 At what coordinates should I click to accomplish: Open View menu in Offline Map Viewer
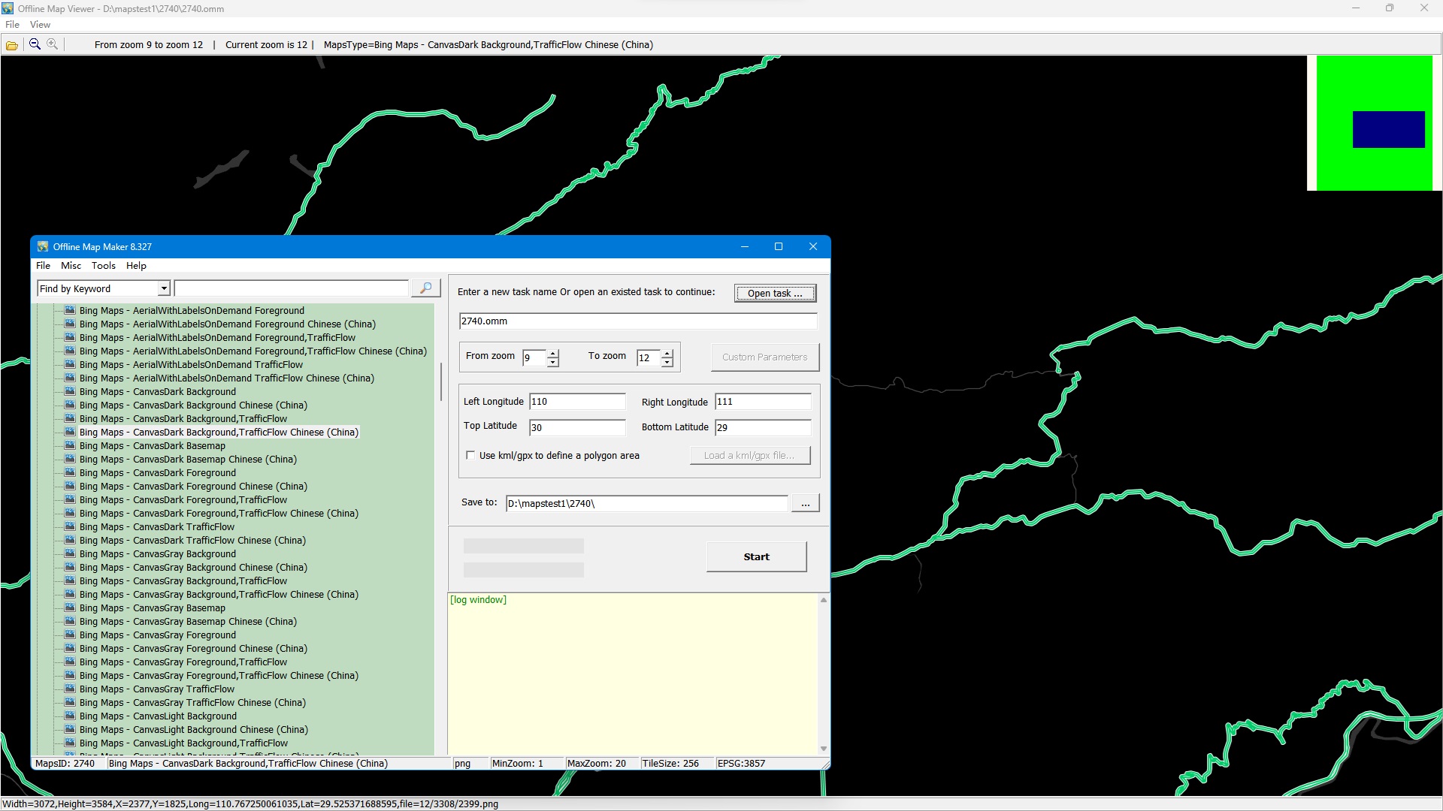point(40,25)
